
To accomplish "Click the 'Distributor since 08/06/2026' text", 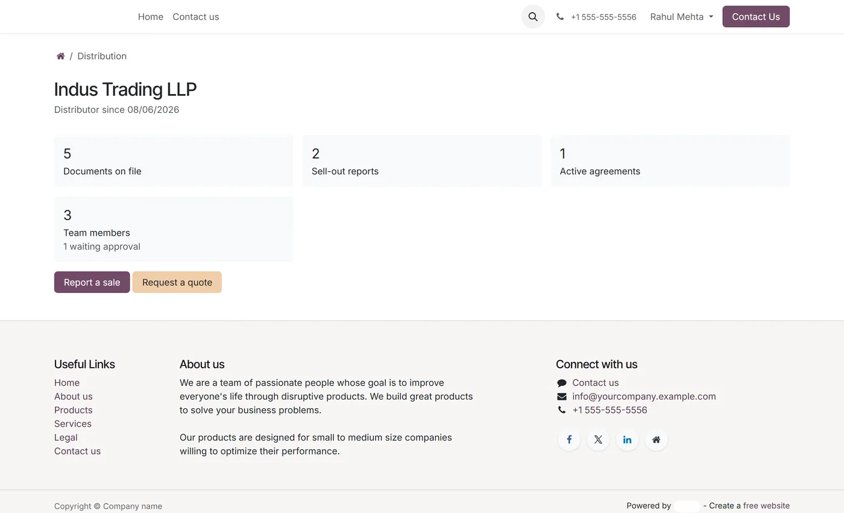I will click(x=116, y=110).
